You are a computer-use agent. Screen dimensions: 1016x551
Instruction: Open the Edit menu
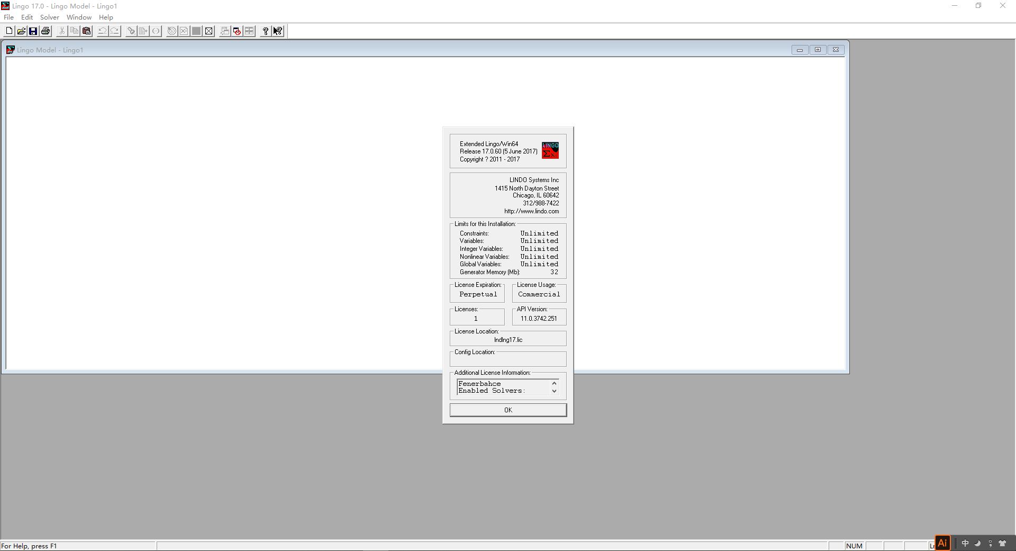[27, 17]
